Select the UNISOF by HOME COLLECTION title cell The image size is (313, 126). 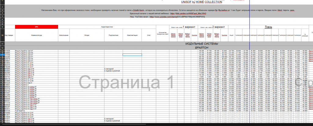pos(201,2)
